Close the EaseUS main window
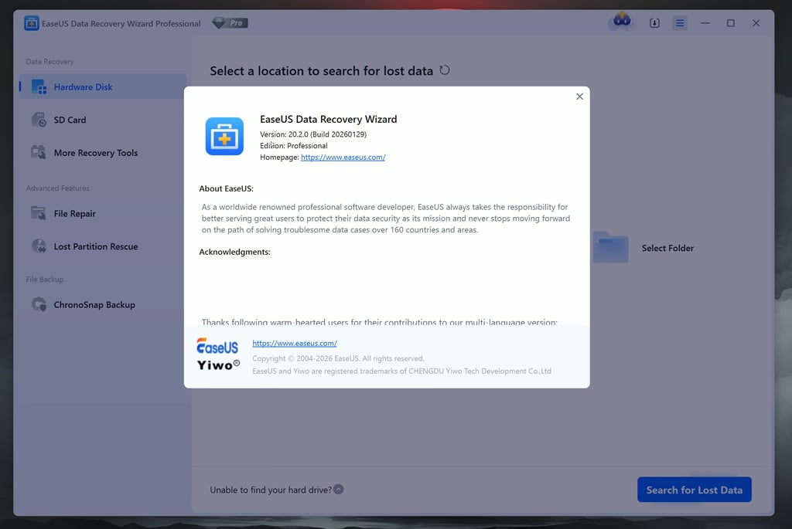 coord(756,23)
